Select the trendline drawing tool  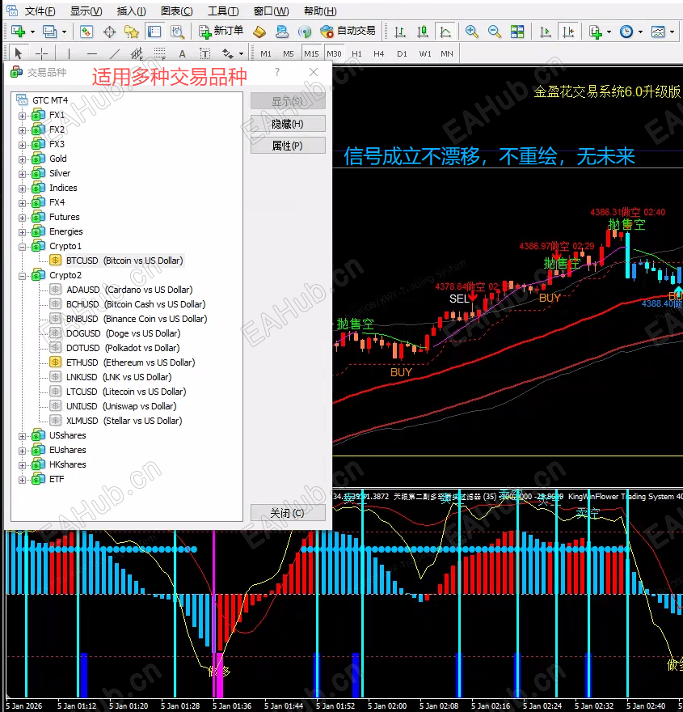pos(115,53)
